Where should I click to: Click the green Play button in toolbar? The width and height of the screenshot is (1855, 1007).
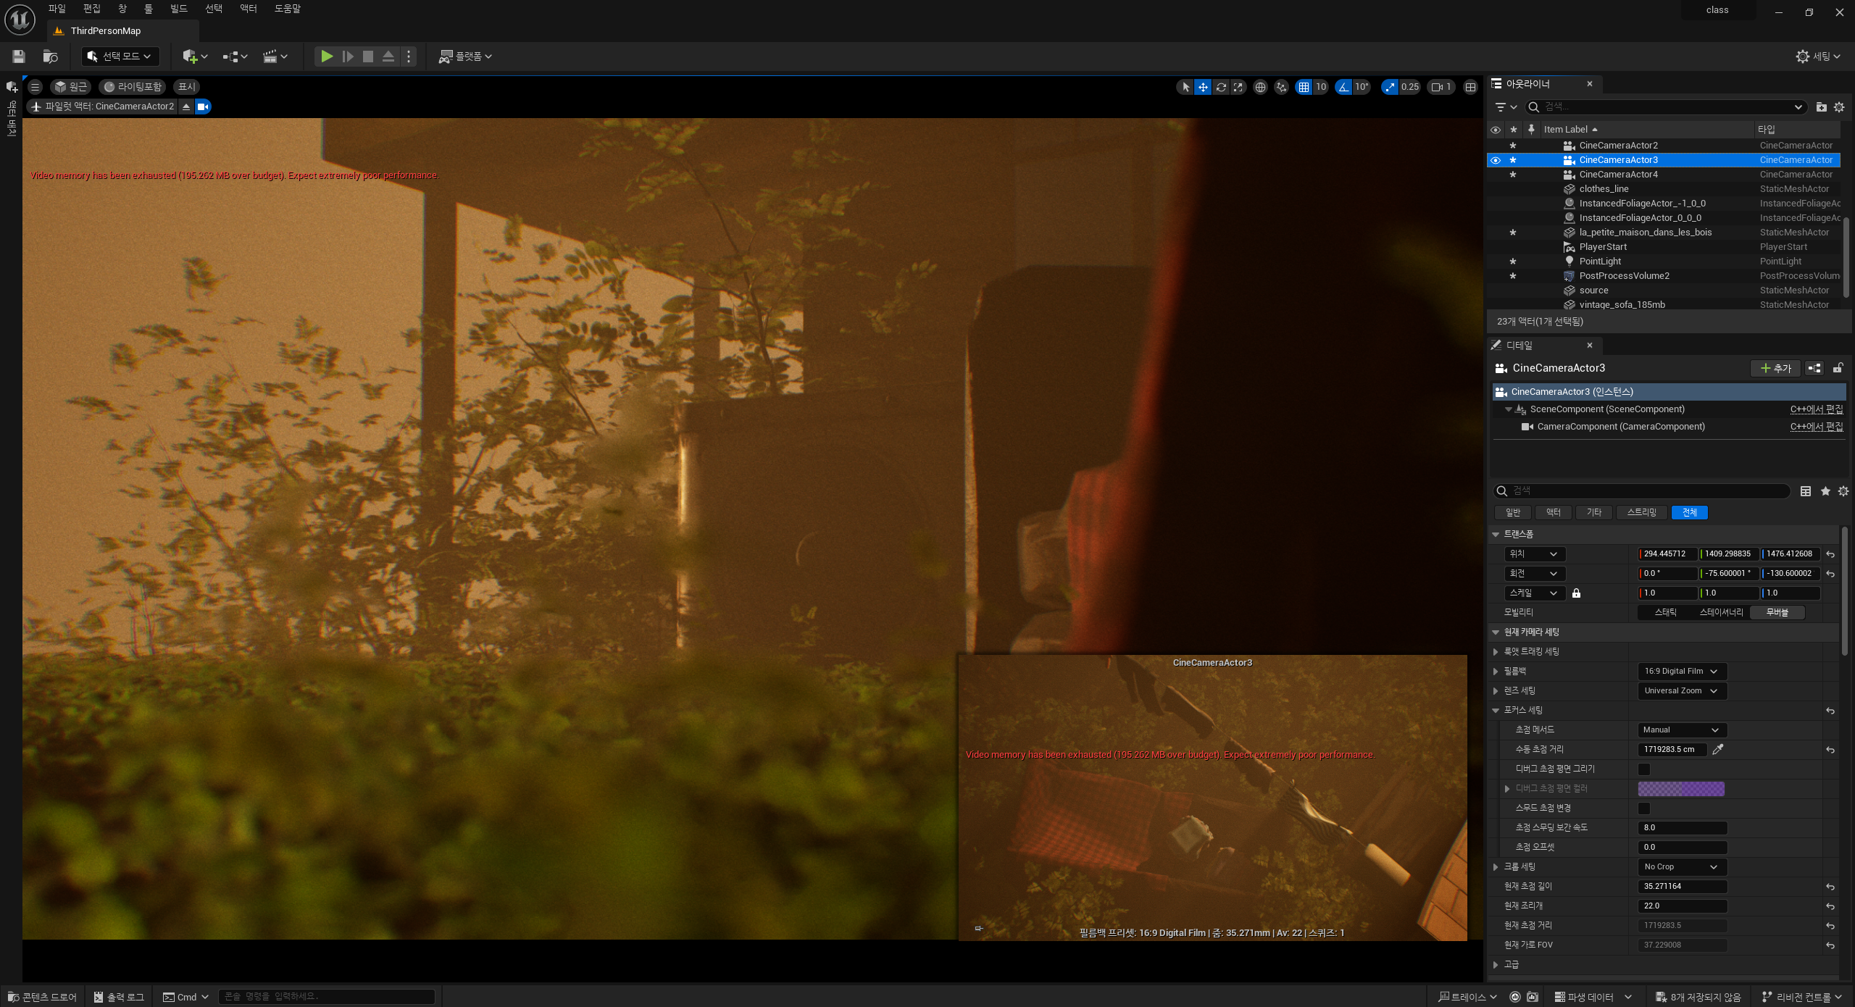[327, 57]
